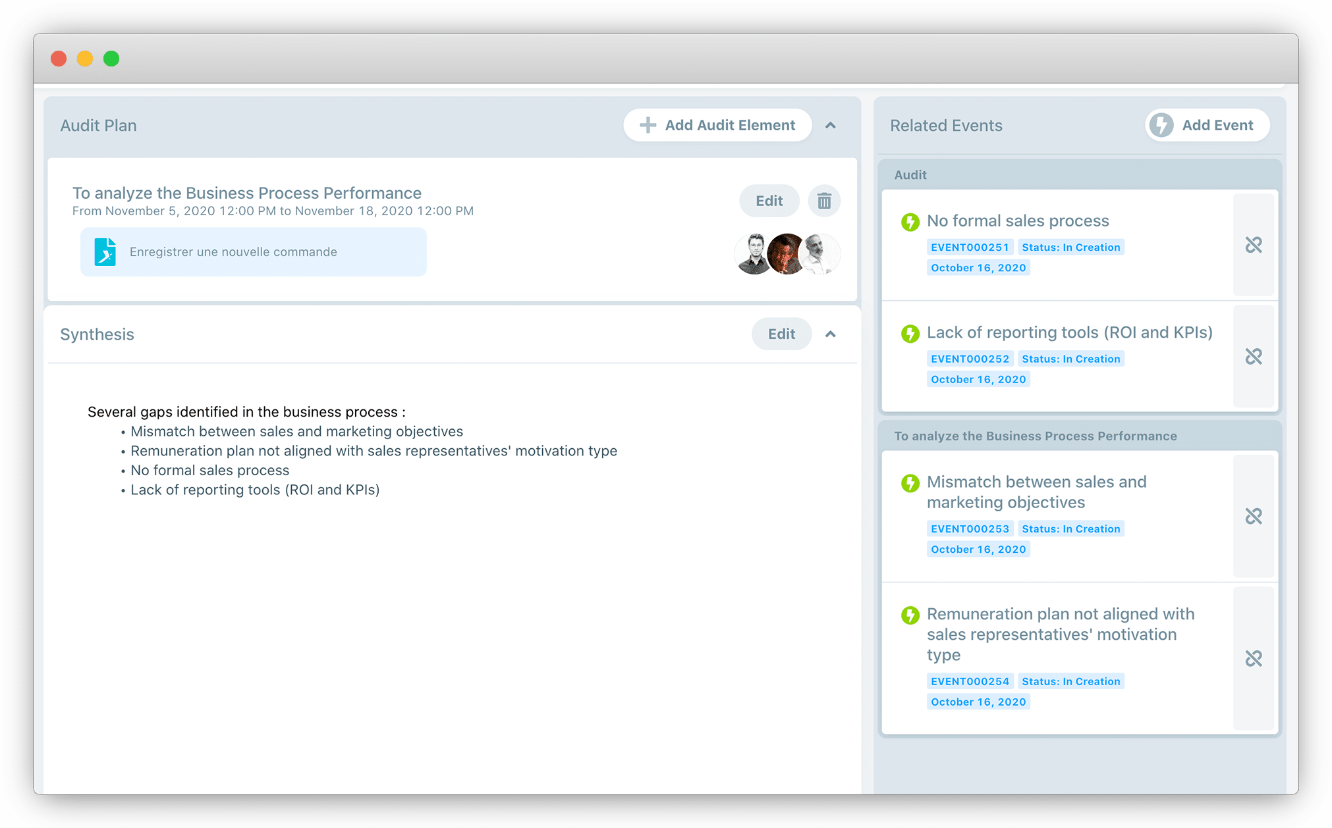Click the EVENT000252 tag
The height and width of the screenshot is (828, 1332).
(970, 359)
